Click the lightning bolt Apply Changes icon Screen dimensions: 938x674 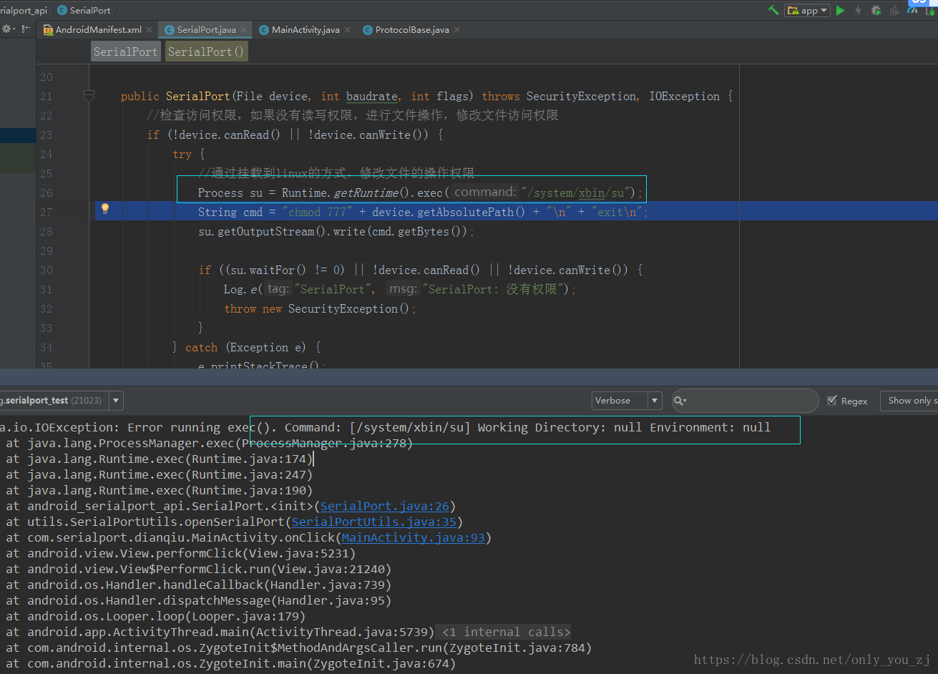coord(858,10)
